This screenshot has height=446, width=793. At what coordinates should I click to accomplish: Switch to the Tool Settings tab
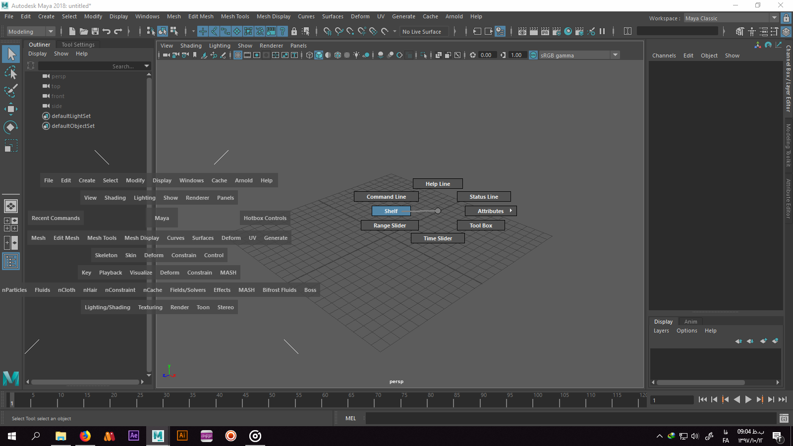(78, 45)
